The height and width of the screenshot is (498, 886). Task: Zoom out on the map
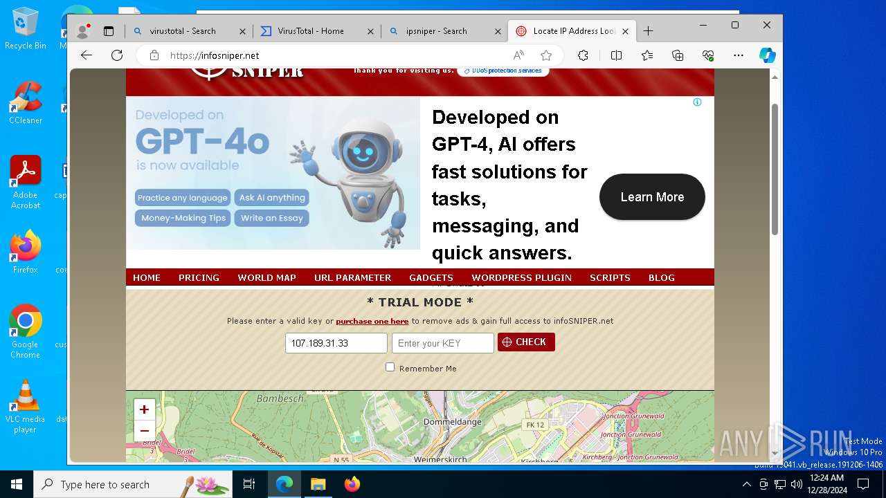pyautogui.click(x=144, y=431)
